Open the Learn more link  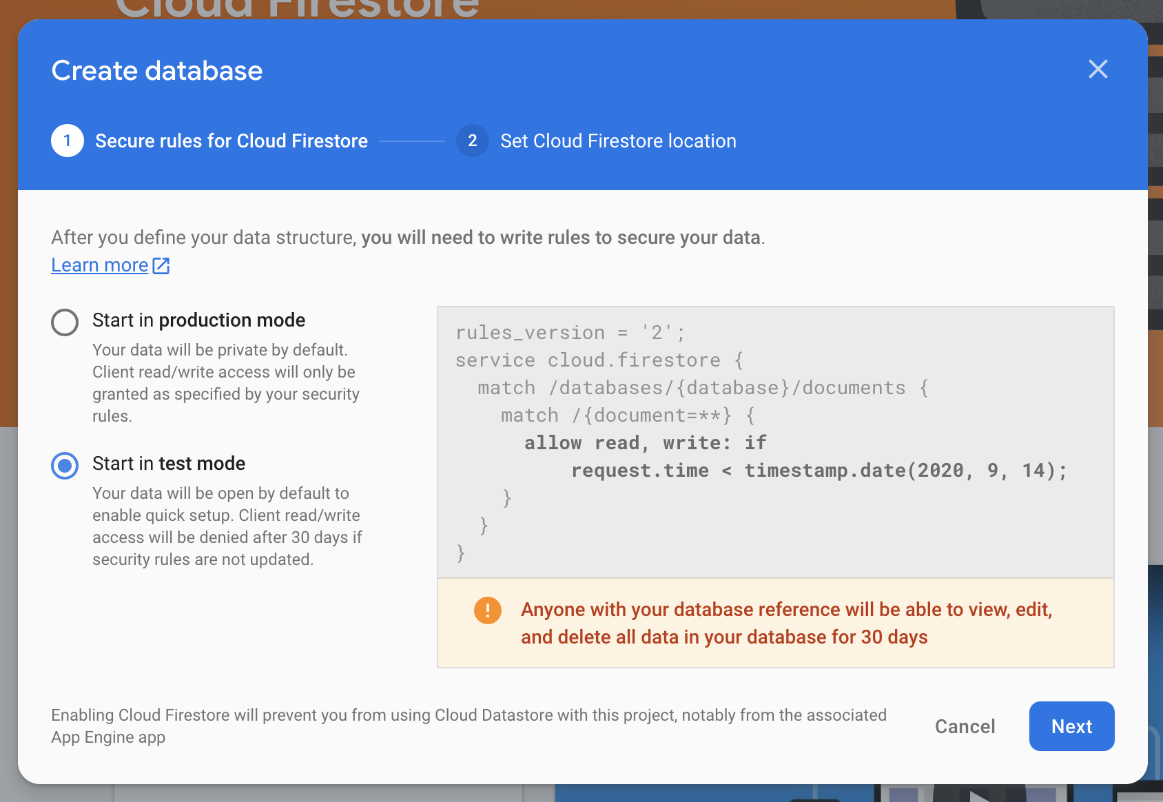(100, 265)
